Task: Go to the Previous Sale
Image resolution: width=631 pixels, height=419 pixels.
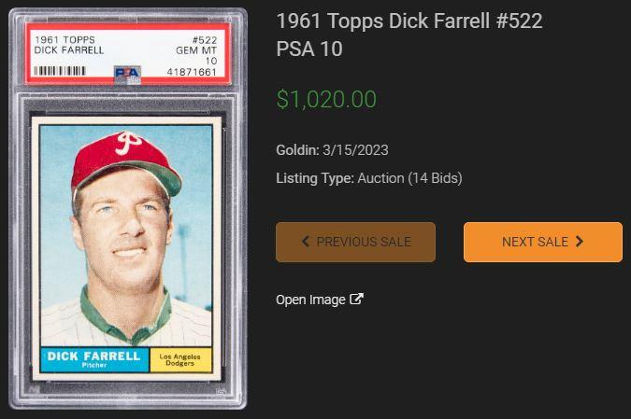Action: (x=356, y=243)
